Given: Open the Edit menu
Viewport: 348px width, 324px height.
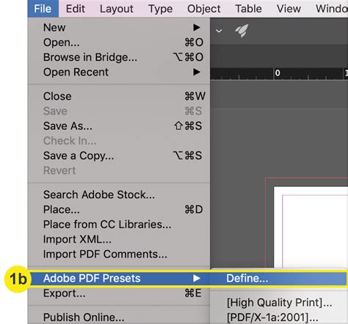Looking at the screenshot, I should coord(76,9).
